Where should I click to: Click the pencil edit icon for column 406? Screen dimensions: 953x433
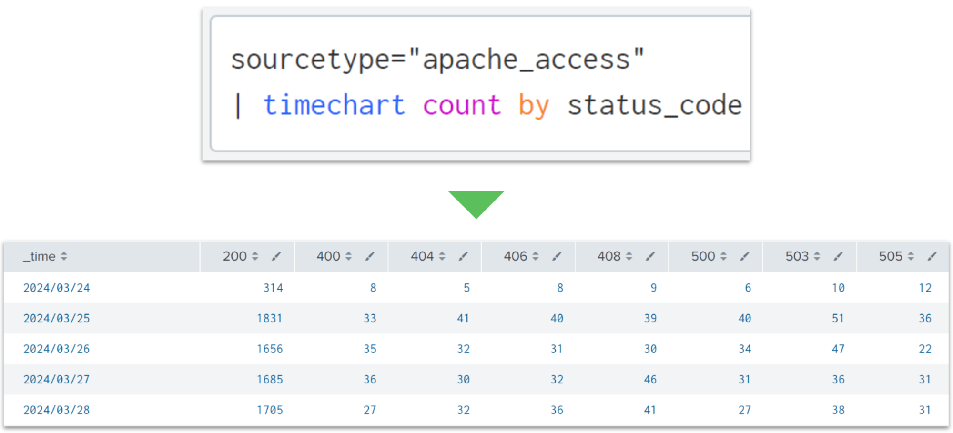(557, 256)
